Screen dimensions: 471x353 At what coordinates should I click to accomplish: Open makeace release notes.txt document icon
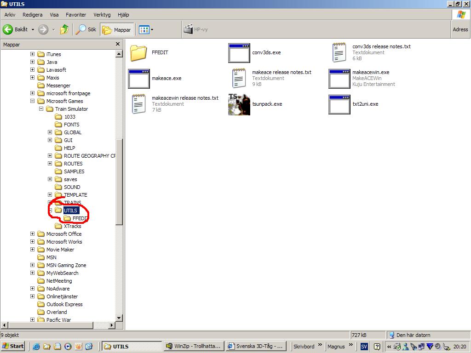click(x=239, y=79)
